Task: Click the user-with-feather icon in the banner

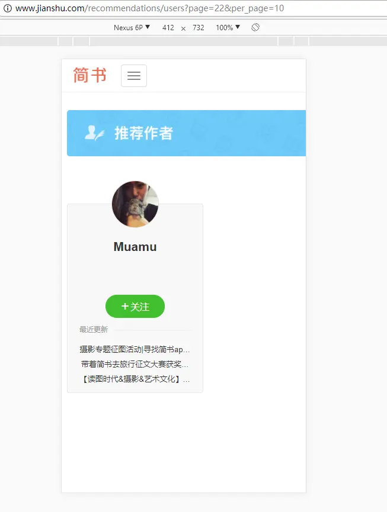Action: pos(94,133)
